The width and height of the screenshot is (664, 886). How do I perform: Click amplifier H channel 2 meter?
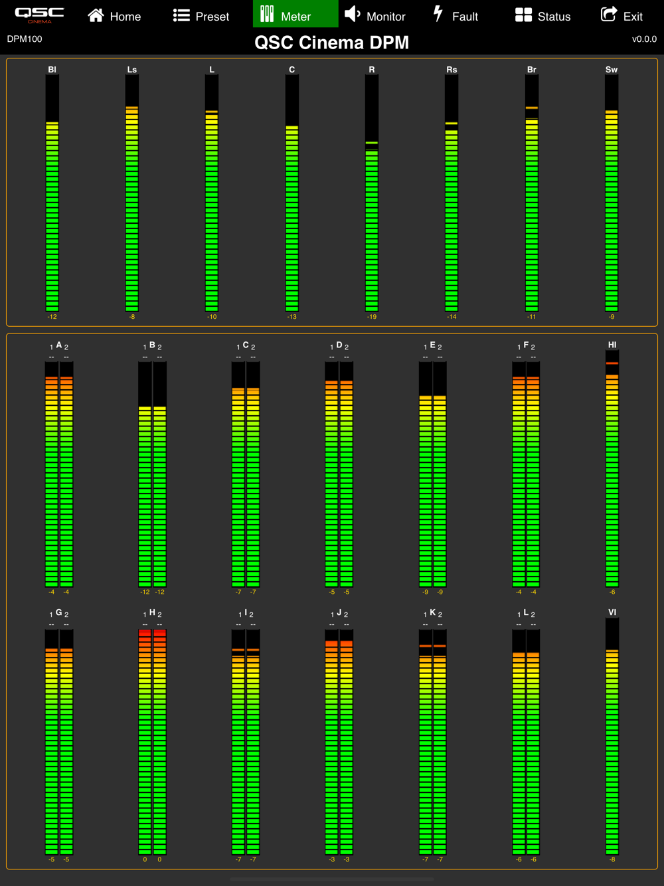pos(160,742)
